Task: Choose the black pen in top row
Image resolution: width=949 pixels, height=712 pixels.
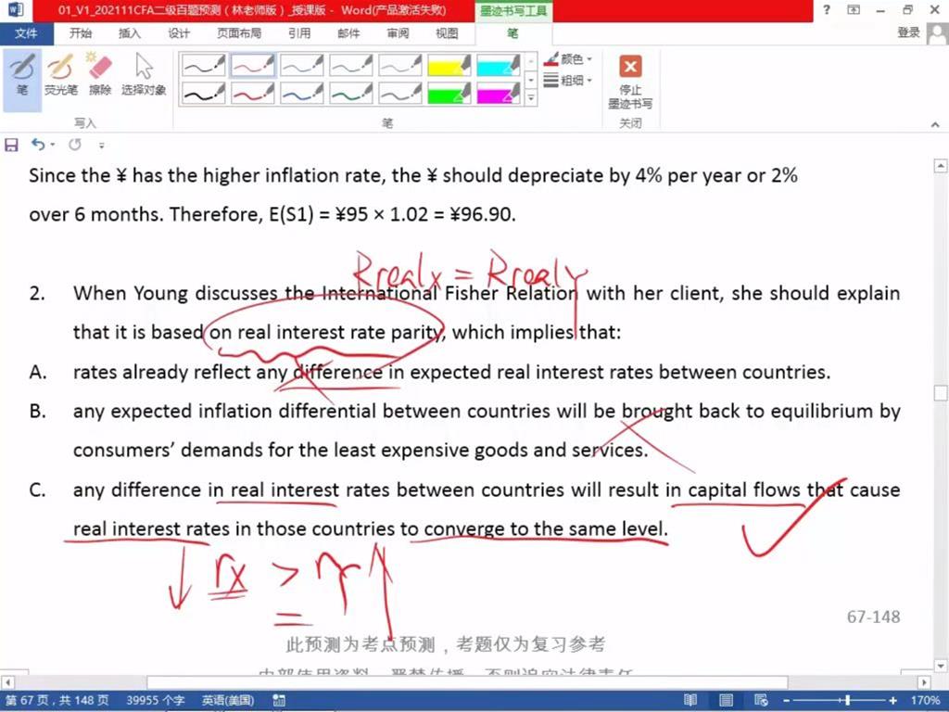Action: [x=203, y=65]
